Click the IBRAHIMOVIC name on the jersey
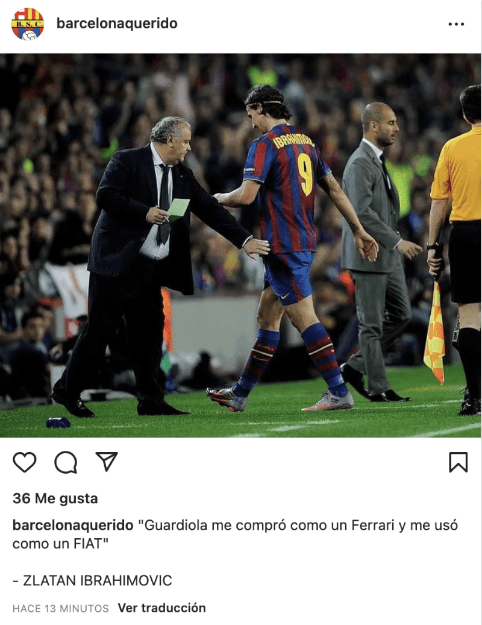 tap(294, 140)
